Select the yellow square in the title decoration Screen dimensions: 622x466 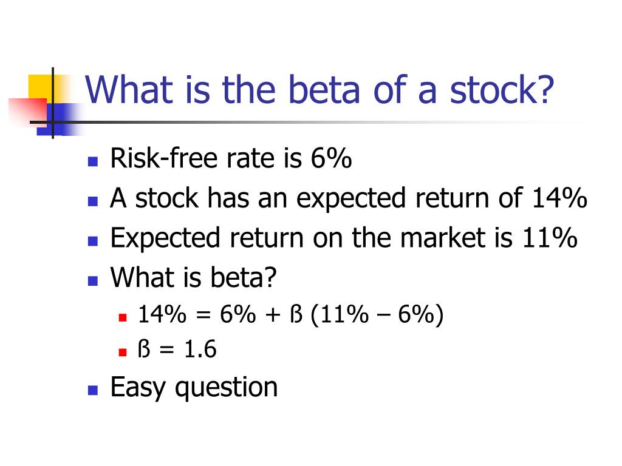click(x=42, y=88)
